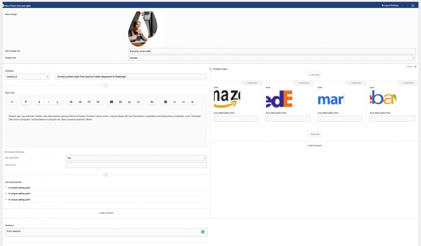Click bottom Add Item button
This screenshot has height=246, width=421.
(314, 134)
